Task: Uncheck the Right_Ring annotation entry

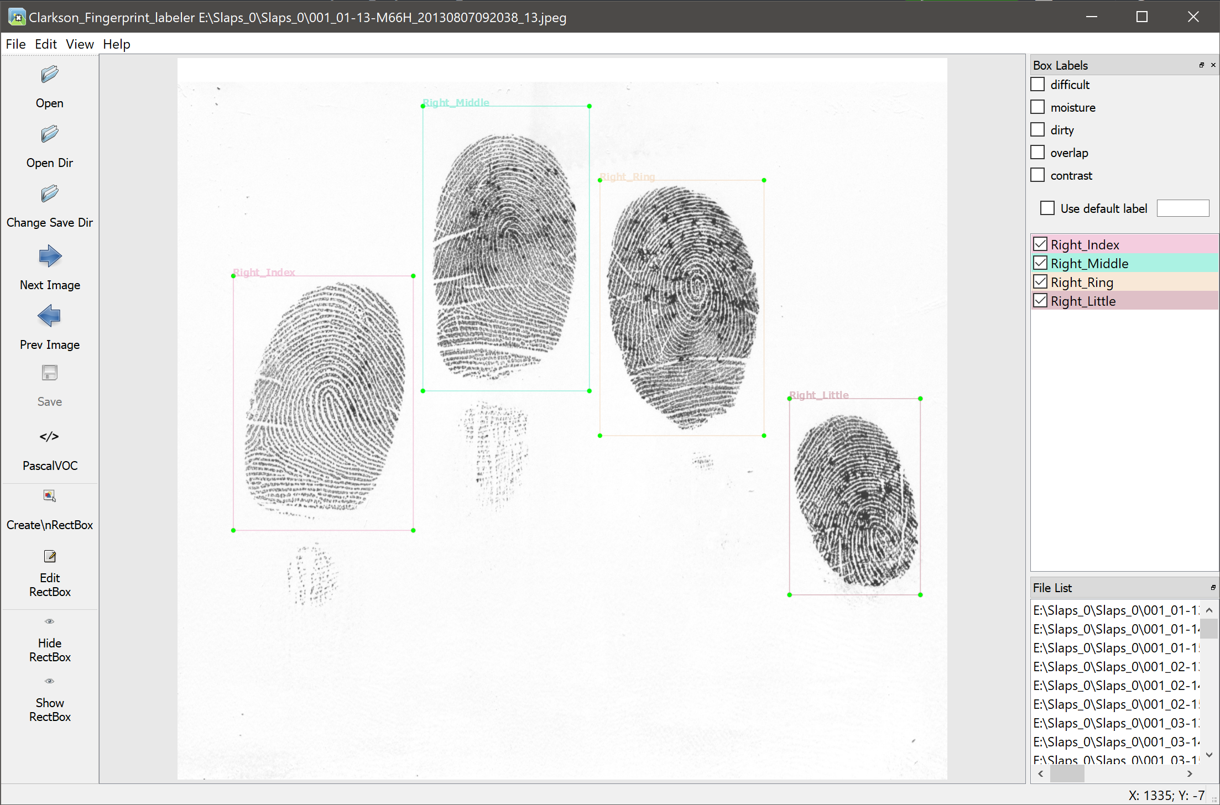Action: pos(1040,281)
